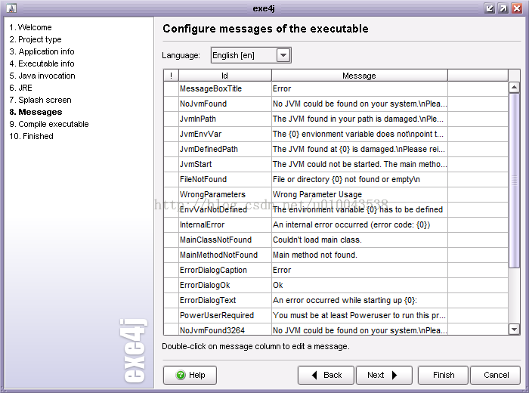Go to the Welcome step
This screenshot has width=529, height=393.
(30, 27)
